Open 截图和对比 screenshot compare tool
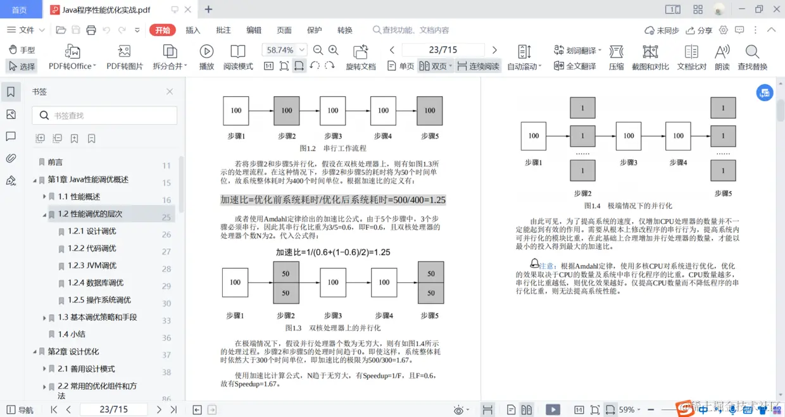Screen dimensions: 785x417 [650, 58]
